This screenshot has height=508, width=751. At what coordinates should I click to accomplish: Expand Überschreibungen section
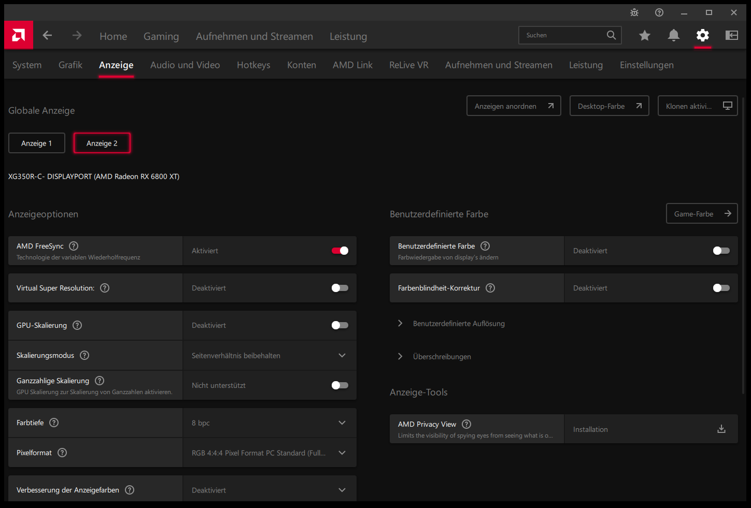tap(434, 356)
